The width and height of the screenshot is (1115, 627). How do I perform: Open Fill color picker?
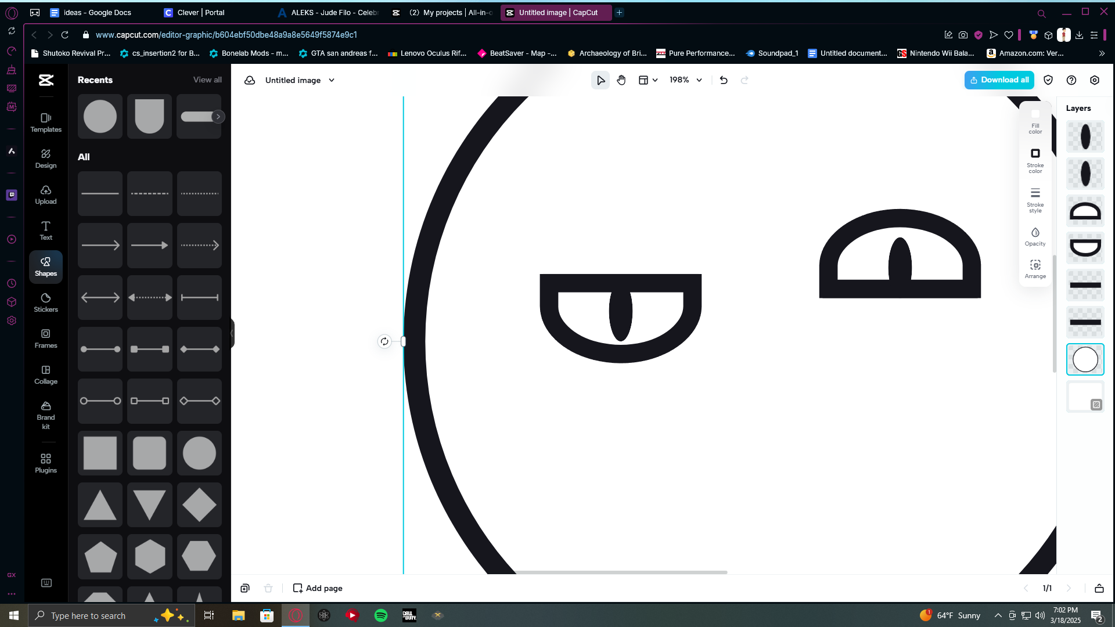click(x=1035, y=121)
